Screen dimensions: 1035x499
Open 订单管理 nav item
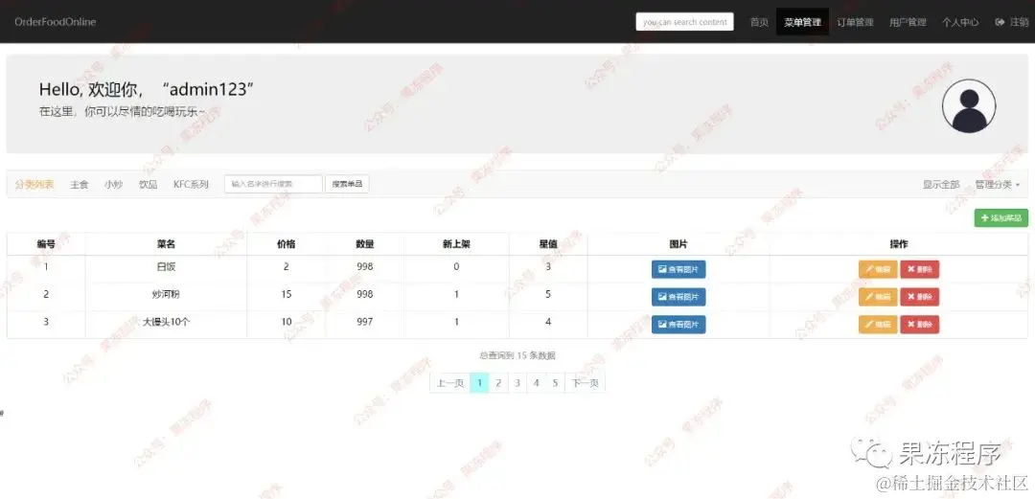click(855, 22)
